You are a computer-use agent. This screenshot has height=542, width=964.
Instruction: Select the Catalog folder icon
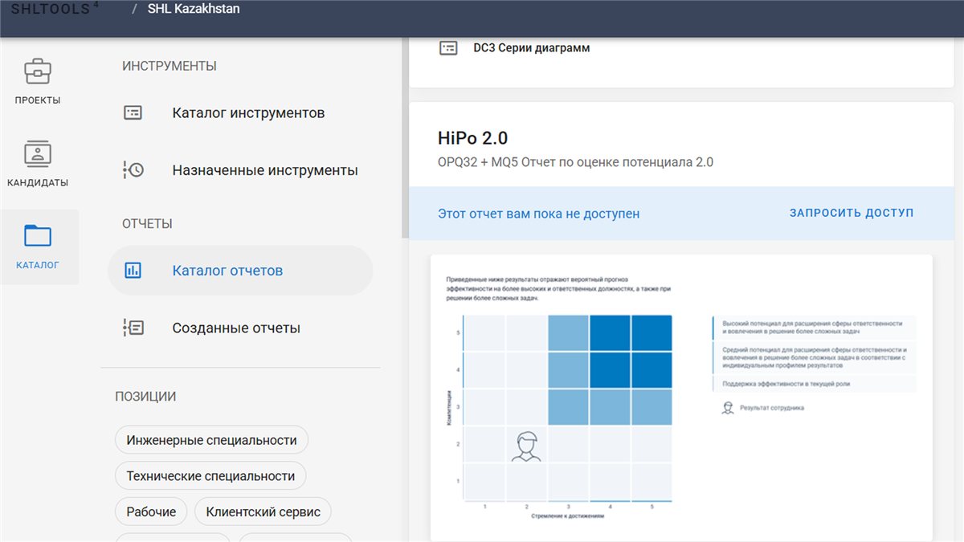[38, 235]
